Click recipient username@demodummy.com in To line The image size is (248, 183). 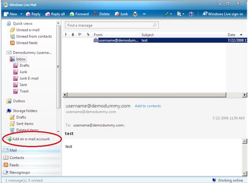[x=99, y=125]
